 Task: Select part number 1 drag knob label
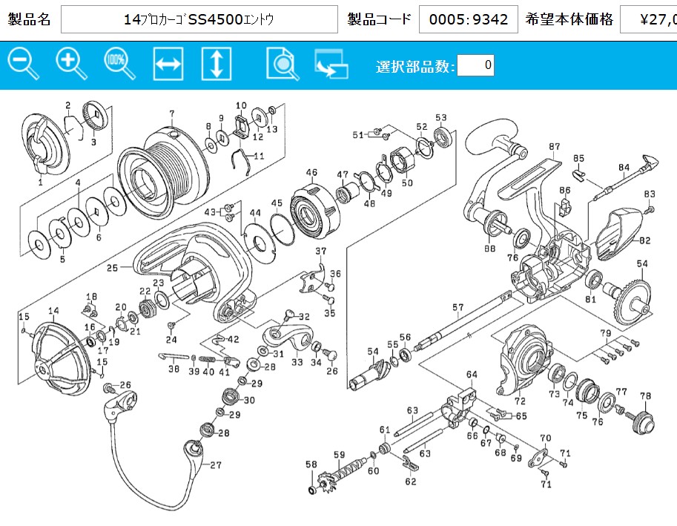click(40, 182)
